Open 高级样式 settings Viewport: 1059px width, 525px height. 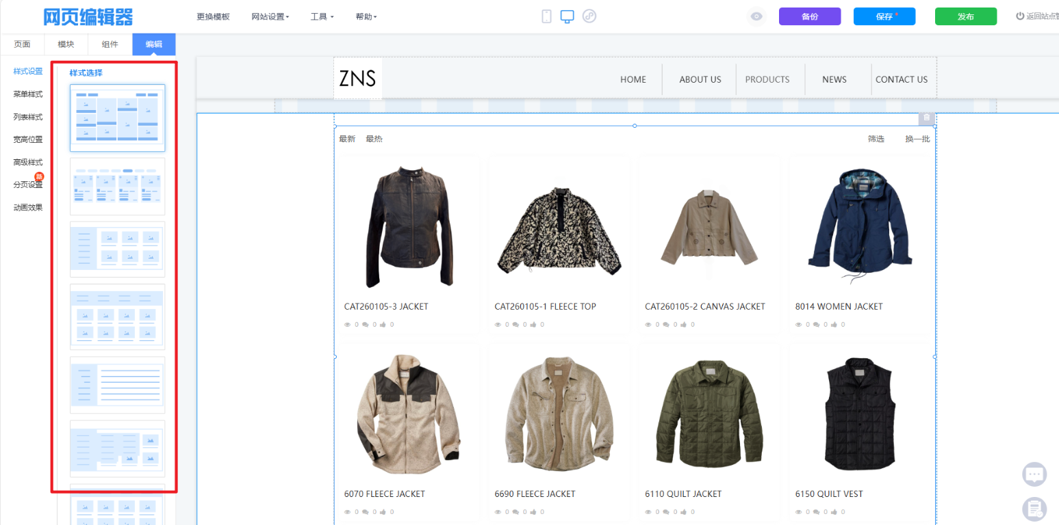tap(28, 162)
